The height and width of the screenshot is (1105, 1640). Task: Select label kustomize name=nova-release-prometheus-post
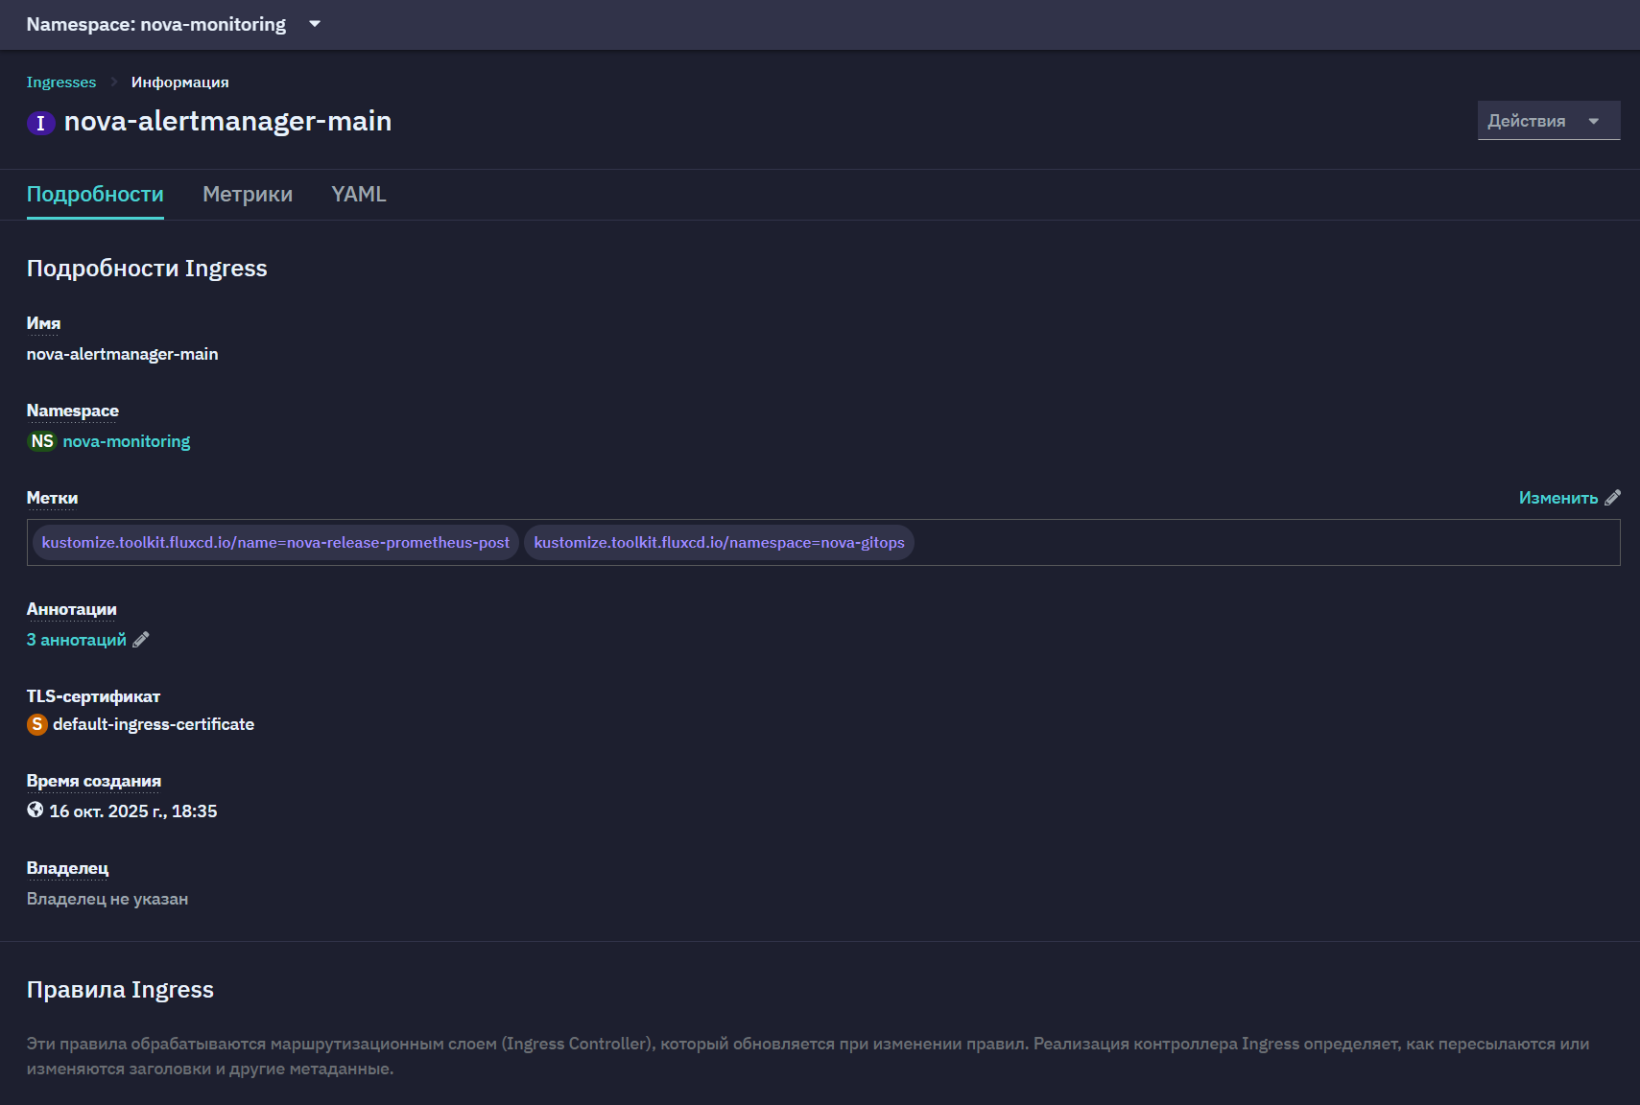coord(276,543)
